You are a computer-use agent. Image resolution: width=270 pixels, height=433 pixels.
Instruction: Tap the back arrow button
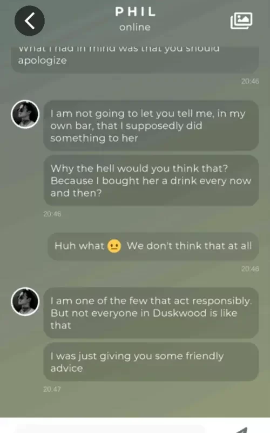click(30, 21)
